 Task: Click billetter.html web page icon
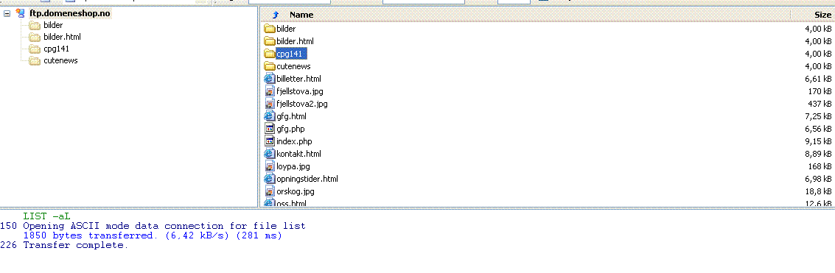270,79
